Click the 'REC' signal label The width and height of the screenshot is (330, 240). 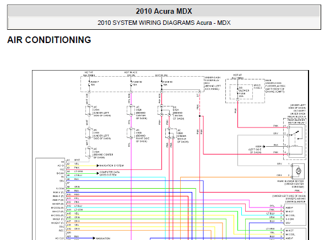pos(62,231)
